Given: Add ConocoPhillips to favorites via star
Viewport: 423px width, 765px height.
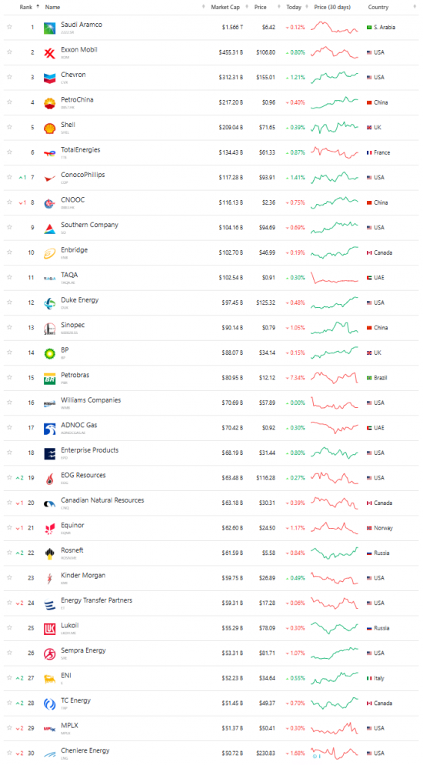Looking at the screenshot, I should coord(9,177).
